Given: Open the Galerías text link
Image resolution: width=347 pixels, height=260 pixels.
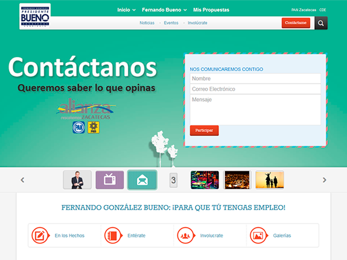Looking at the screenshot, I should point(282,236).
